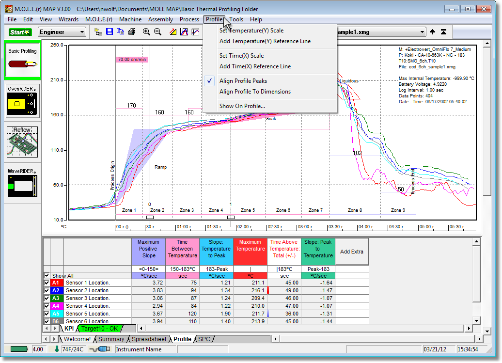502x363 pixels.
Task: Click the thermometer icon in status bar
Action: tap(57, 349)
